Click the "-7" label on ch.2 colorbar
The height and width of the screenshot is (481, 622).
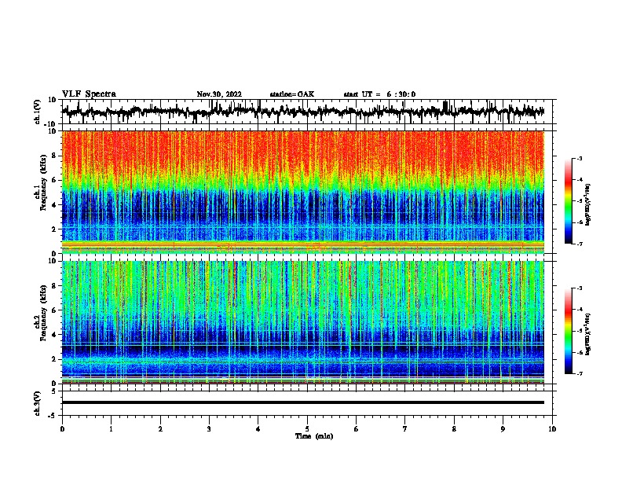coord(579,373)
